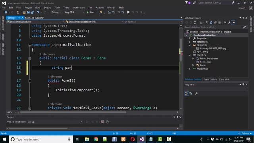Viewport: 254px width, 143px height.
Task: Clear all output using Output toolbar
Action: (x=102, y=122)
